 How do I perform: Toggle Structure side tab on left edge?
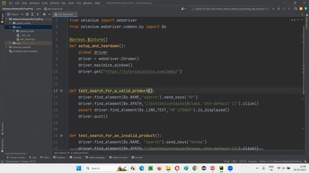2,128
